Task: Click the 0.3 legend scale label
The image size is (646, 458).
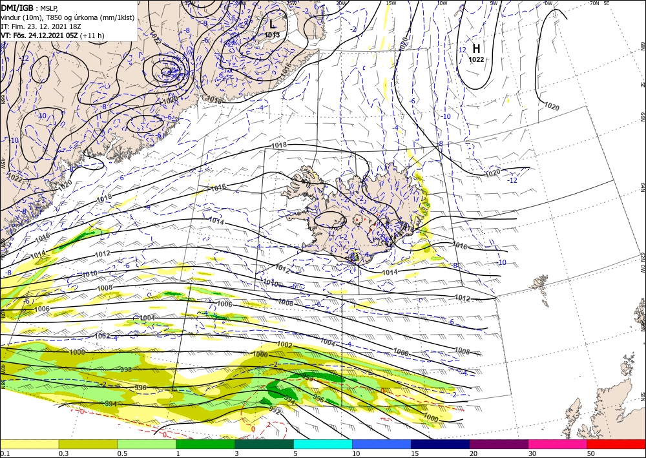Action: (x=63, y=453)
